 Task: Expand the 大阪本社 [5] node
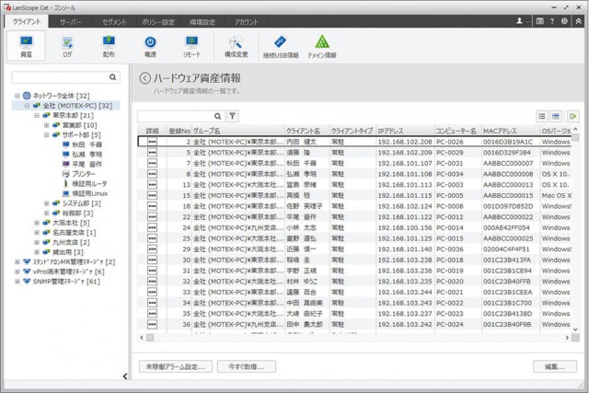(37, 223)
